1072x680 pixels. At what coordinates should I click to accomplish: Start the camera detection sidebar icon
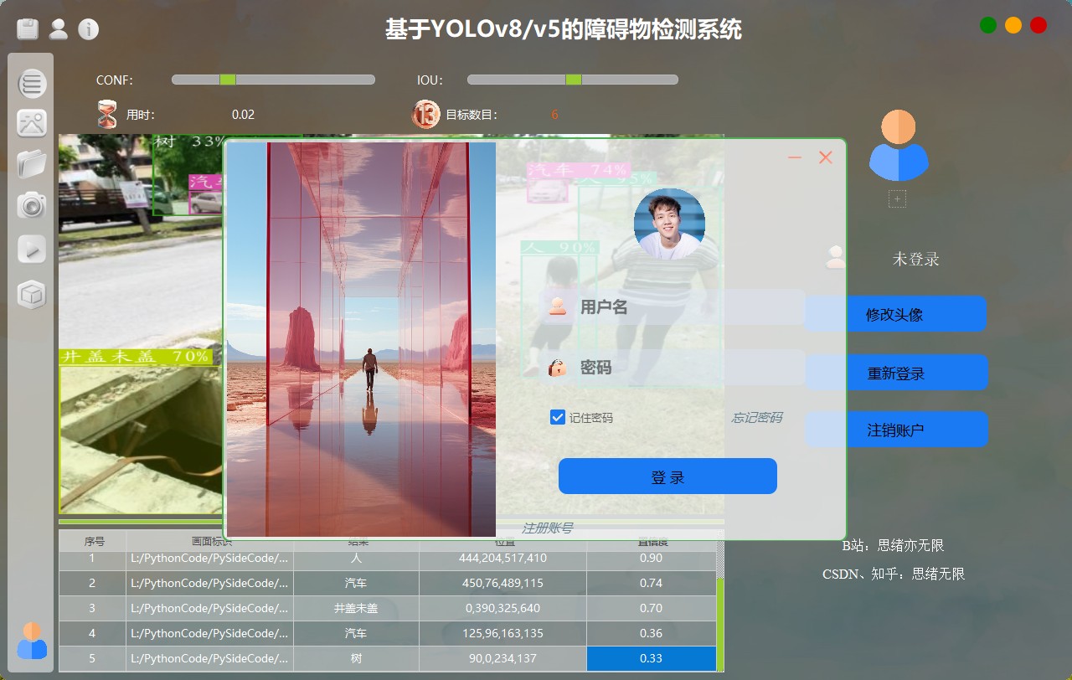[32, 204]
